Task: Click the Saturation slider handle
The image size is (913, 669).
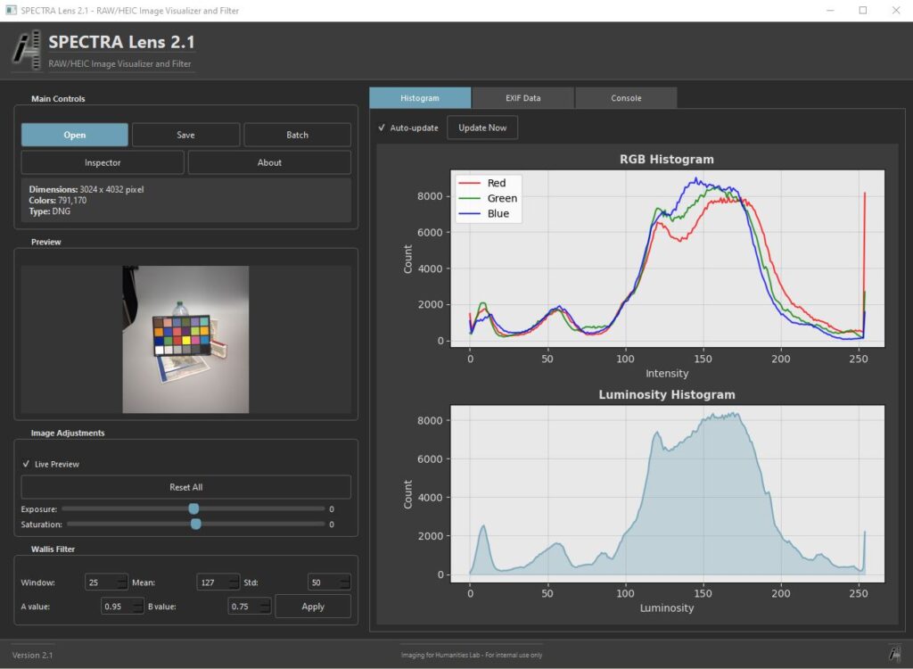Action: click(195, 524)
